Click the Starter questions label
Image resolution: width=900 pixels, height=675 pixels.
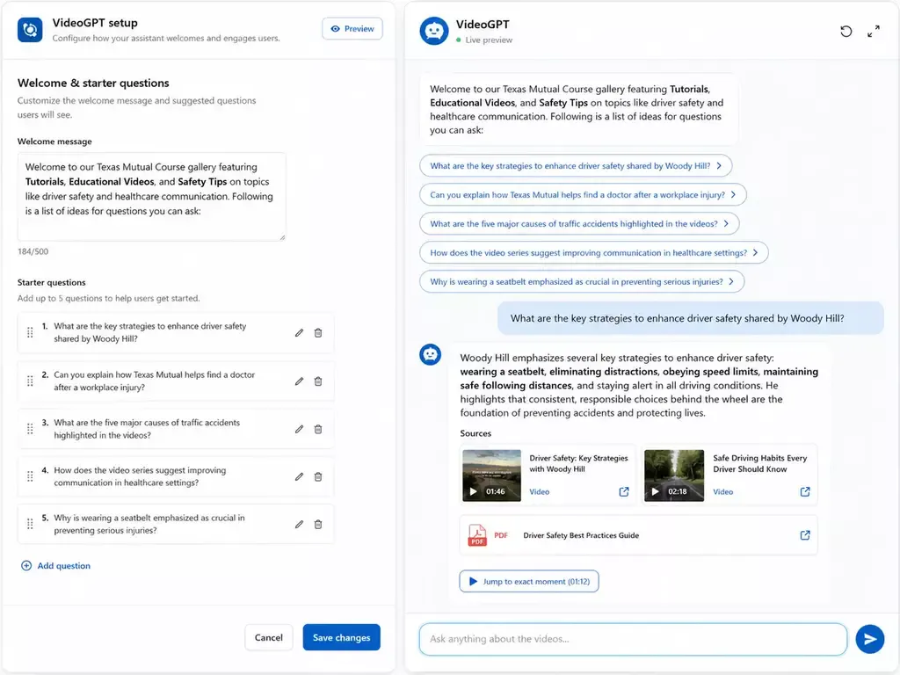point(51,282)
